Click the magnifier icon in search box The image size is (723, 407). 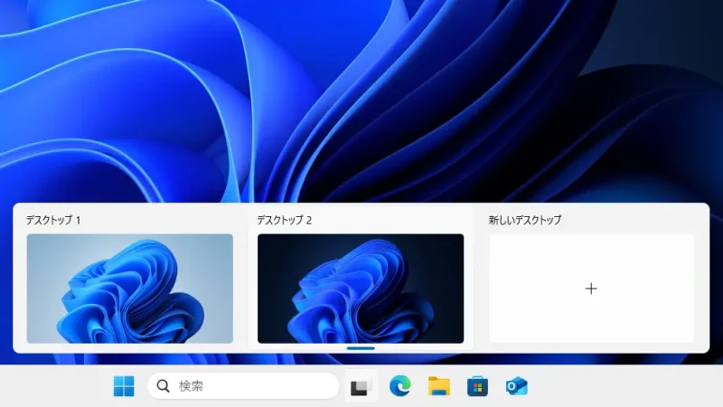(163, 386)
